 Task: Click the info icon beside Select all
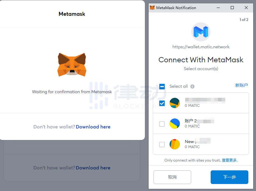click(192, 87)
